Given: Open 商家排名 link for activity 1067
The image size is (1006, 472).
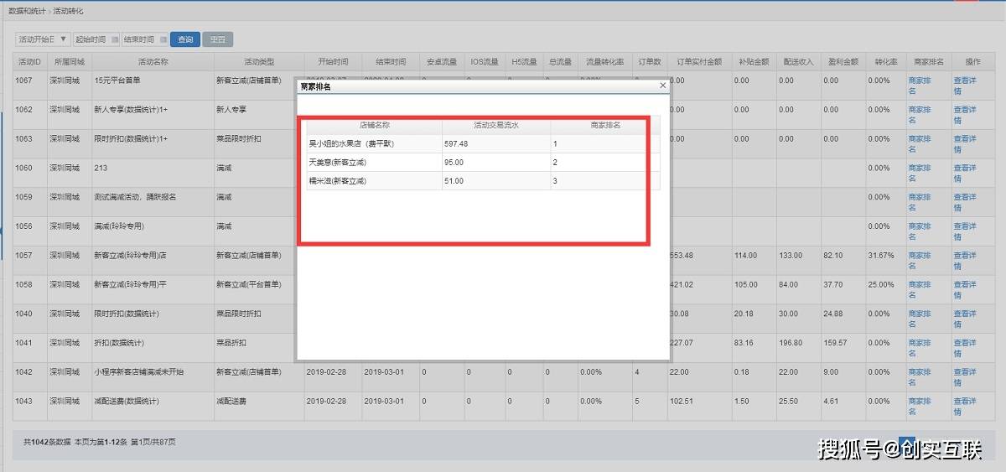Looking at the screenshot, I should (x=920, y=85).
